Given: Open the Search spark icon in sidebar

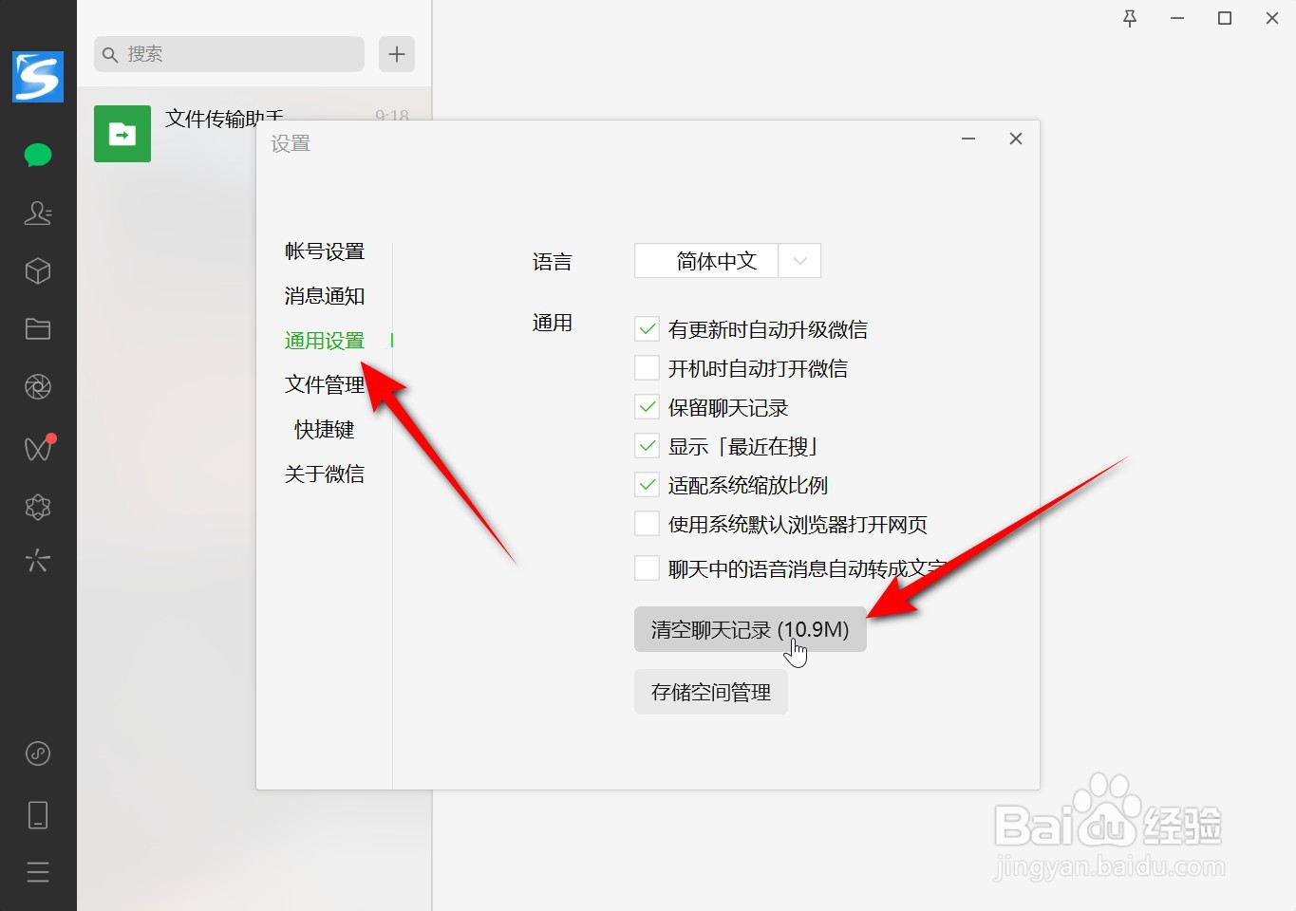Looking at the screenshot, I should click(38, 561).
